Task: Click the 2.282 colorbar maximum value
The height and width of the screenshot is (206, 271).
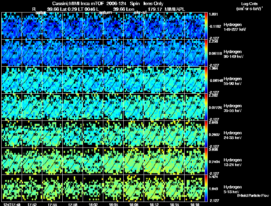Action: (213, 95)
